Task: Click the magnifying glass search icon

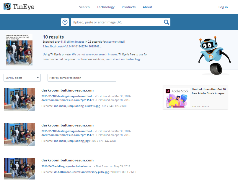Action: point(166,22)
